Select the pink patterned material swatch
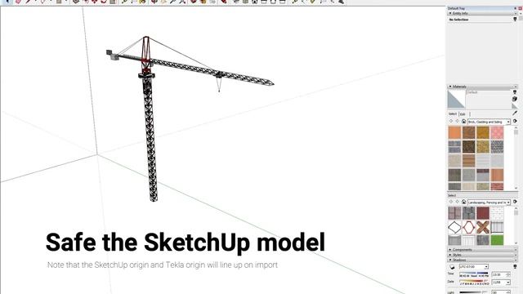Screen dimensions: 523x294 tap(497, 132)
